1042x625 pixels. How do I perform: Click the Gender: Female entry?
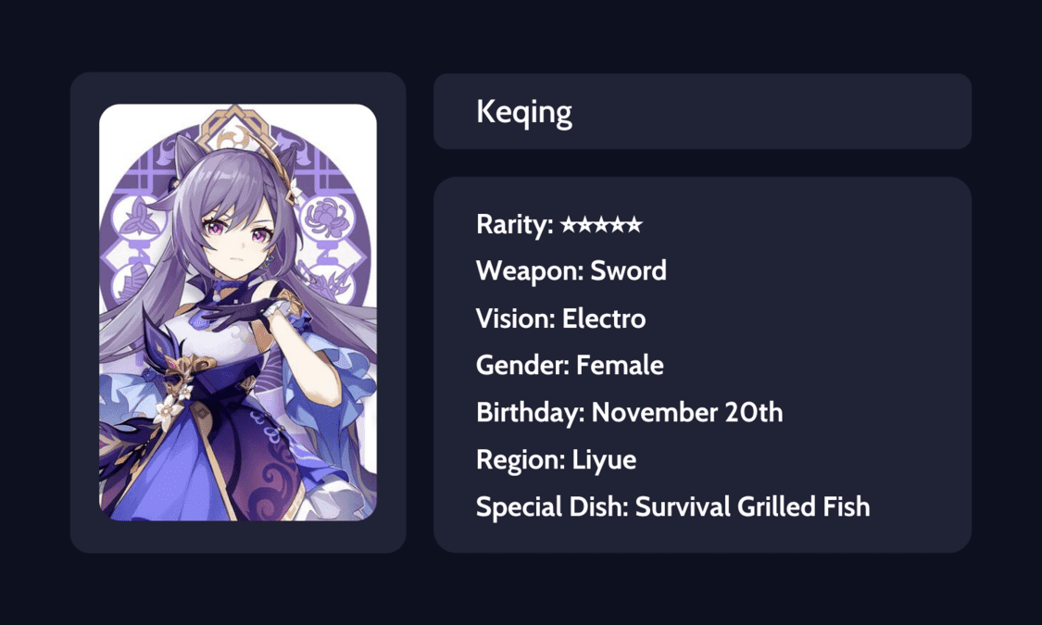pyautogui.click(x=570, y=366)
